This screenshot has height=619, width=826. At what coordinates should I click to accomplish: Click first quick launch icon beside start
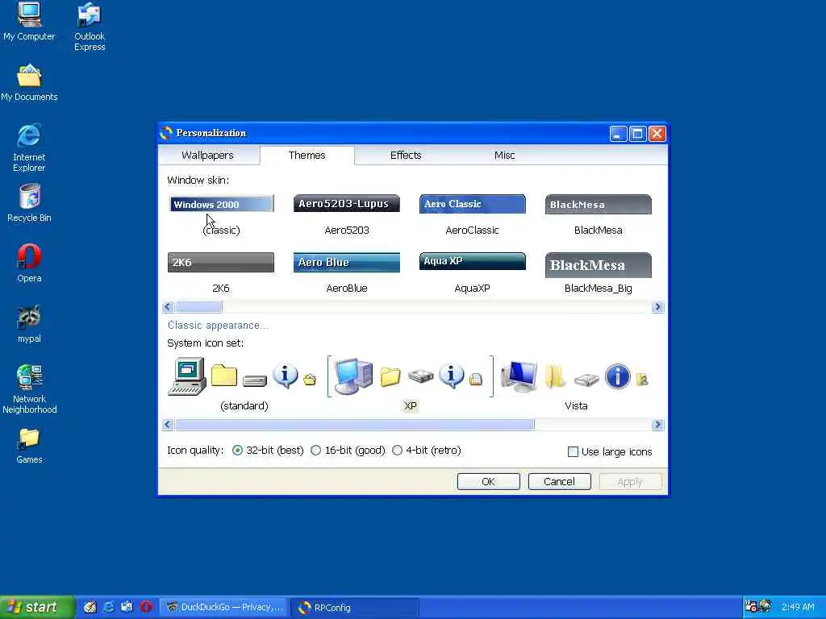pyautogui.click(x=90, y=607)
